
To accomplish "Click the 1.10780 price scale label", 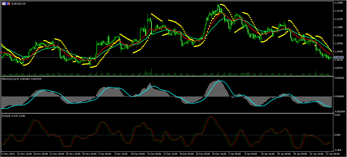I will 339,44.
